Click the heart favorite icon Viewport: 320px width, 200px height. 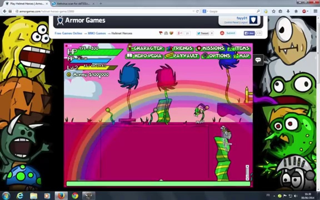click(x=171, y=33)
